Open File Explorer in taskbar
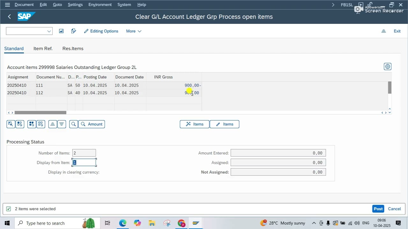 (152, 223)
